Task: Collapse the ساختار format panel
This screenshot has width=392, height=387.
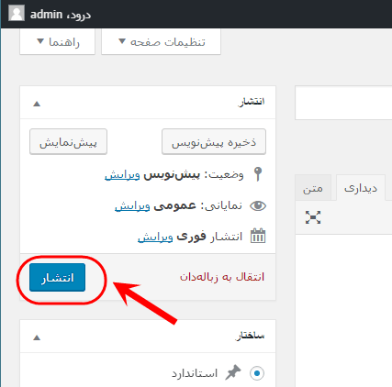Action: [x=37, y=337]
